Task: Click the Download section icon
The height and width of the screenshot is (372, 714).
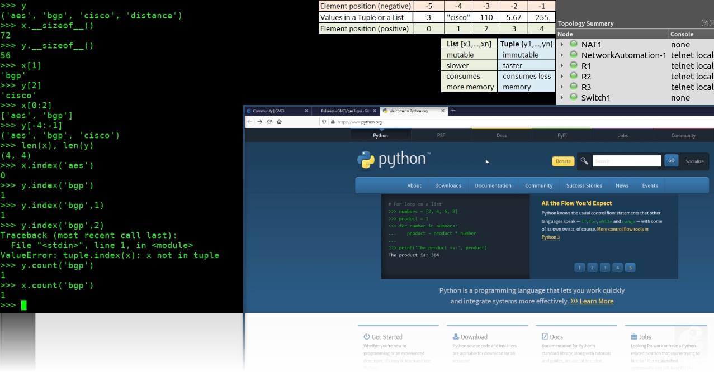Action: pos(456,337)
